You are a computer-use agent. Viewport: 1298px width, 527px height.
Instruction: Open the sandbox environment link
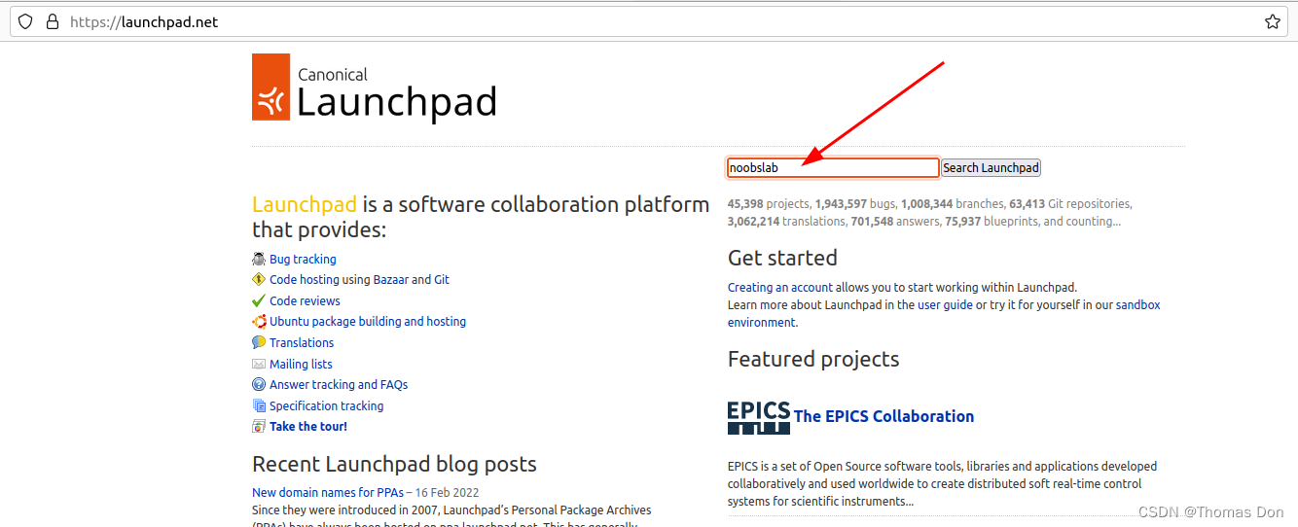pyautogui.click(x=1137, y=304)
